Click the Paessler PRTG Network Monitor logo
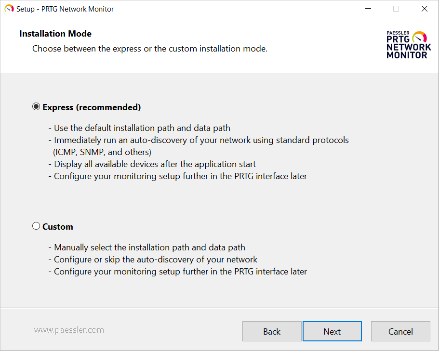This screenshot has height=351, width=439. [x=408, y=45]
